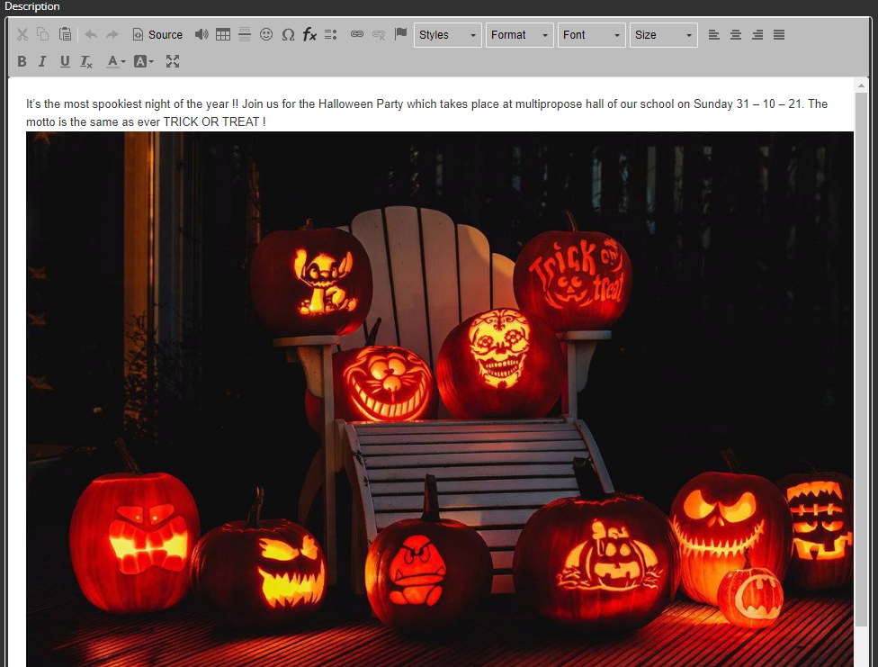
Task: Insert a special character with Omega icon
Action: pyautogui.click(x=288, y=35)
